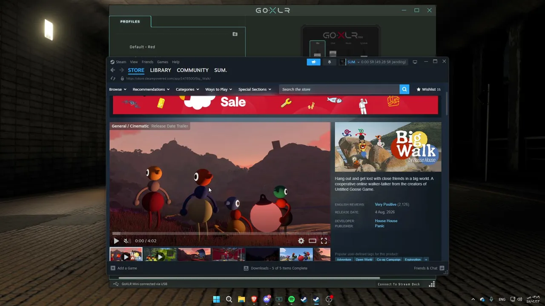This screenshot has height=306, width=545.
Task: Select the screenshot thumbnail with colorful birds on blue sky
Action: pos(296,255)
